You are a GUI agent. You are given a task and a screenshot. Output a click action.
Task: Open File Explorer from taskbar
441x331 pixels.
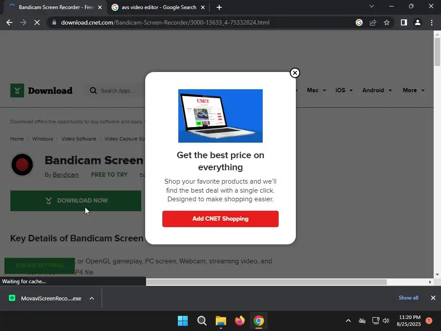click(221, 321)
